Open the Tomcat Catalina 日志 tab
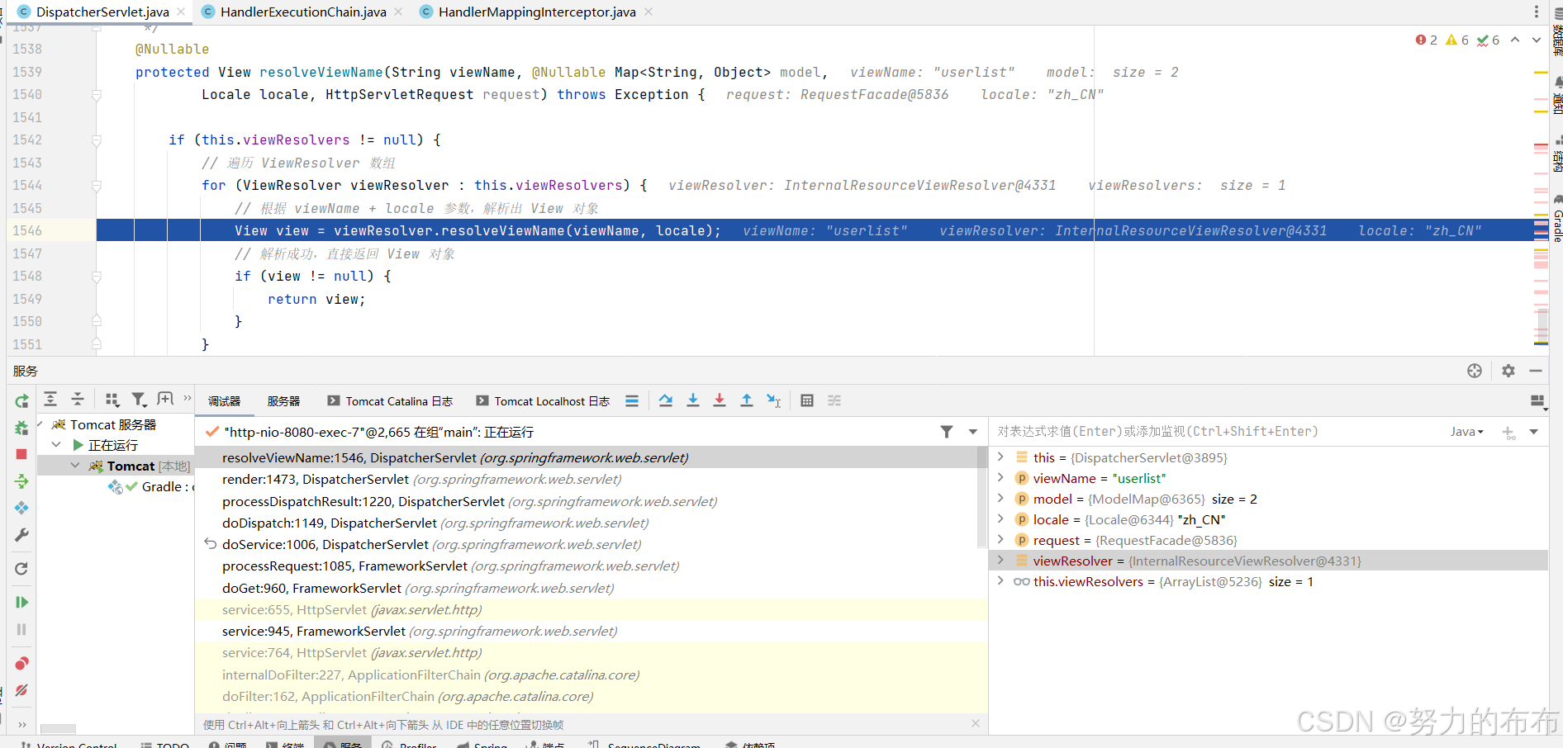Screen dimensions: 1563x748 [x=390, y=401]
